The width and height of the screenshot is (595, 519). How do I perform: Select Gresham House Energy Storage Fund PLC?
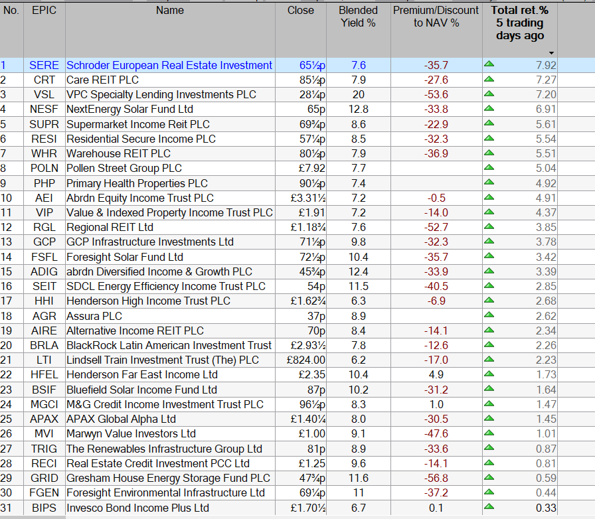click(168, 478)
